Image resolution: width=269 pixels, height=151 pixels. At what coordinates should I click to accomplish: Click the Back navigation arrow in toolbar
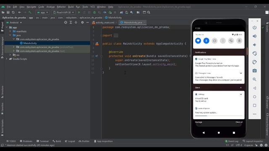click(x=20, y=12)
